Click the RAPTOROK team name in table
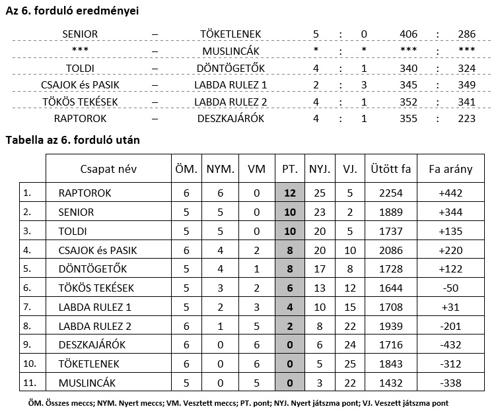The height and width of the screenshot is (415, 500). 85,193
